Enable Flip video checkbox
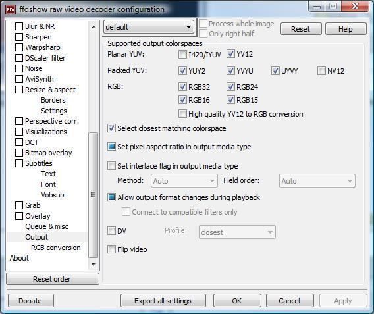The image size is (374, 314). (x=111, y=249)
